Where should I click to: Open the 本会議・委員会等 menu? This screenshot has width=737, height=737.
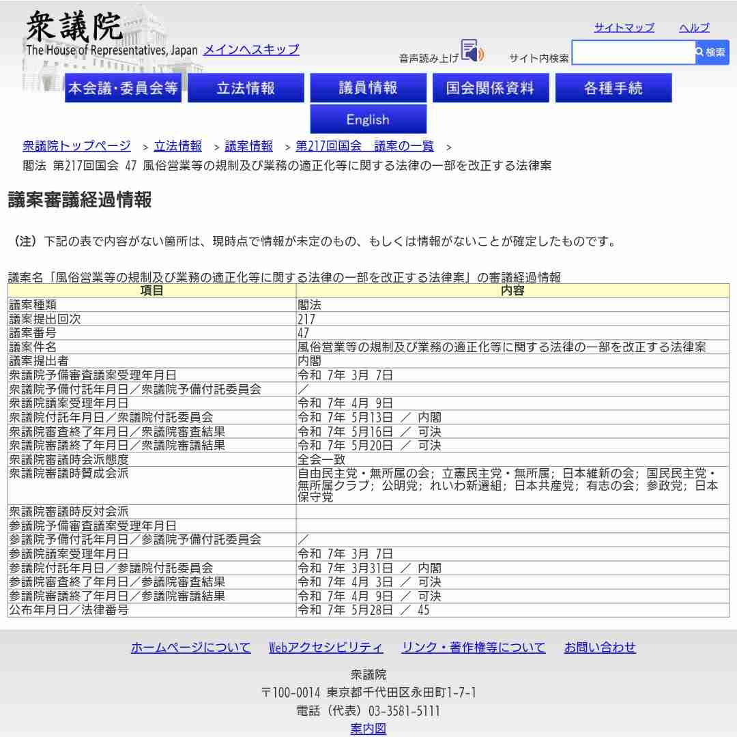pos(123,88)
